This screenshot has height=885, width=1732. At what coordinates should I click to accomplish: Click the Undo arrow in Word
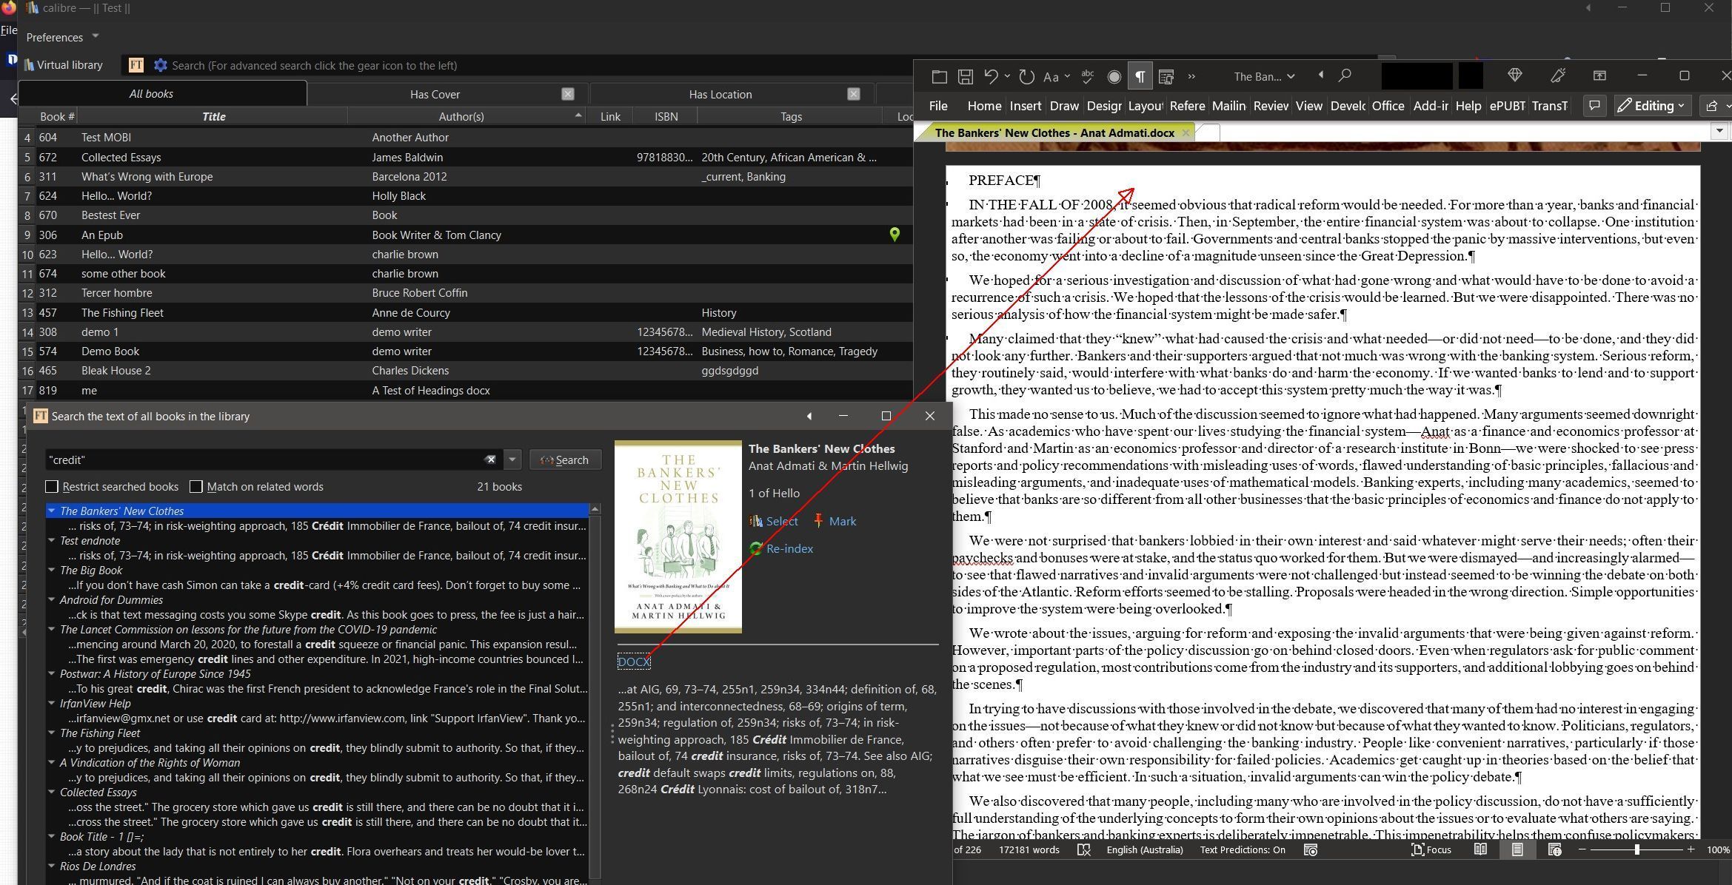coord(991,76)
